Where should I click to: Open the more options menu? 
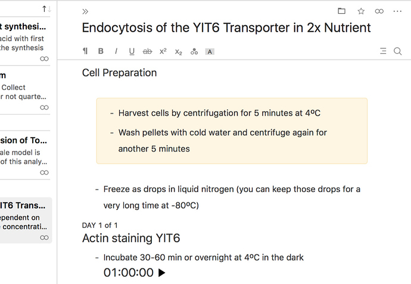pyautogui.click(x=397, y=11)
